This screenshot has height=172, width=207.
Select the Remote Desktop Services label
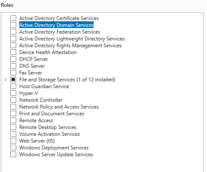pos(48,127)
